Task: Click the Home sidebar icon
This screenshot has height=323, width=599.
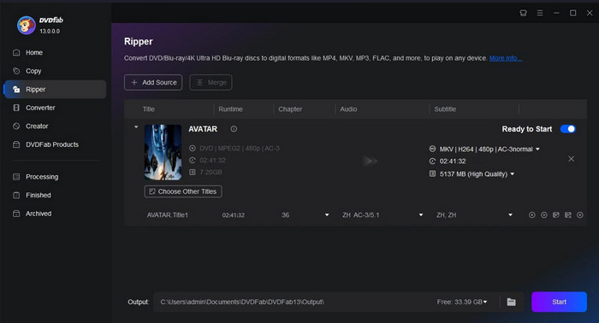Action: coord(16,52)
